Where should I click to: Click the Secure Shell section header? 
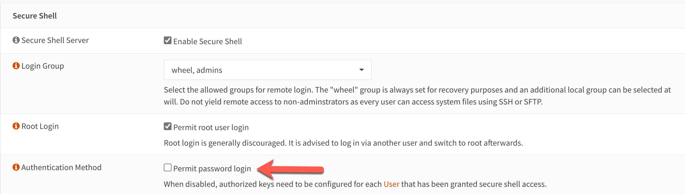click(35, 16)
